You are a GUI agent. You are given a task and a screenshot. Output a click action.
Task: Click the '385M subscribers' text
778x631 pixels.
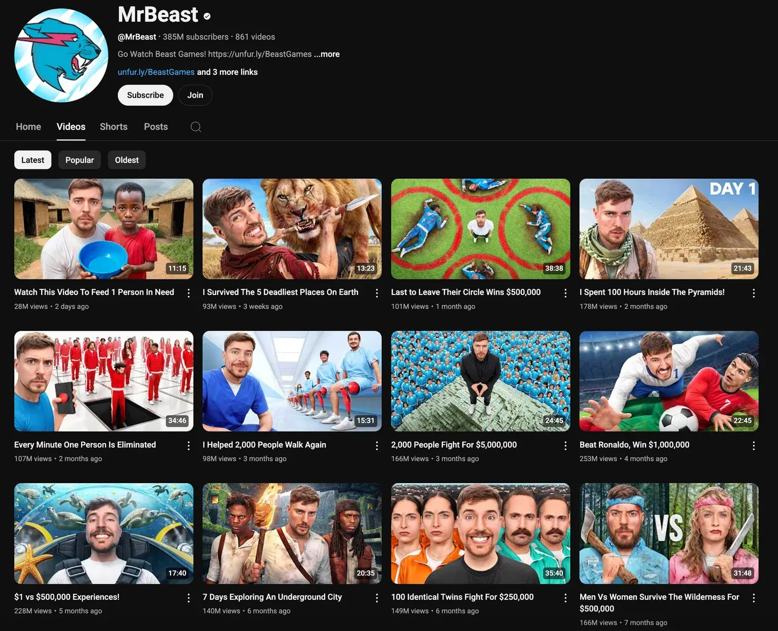[x=196, y=37]
